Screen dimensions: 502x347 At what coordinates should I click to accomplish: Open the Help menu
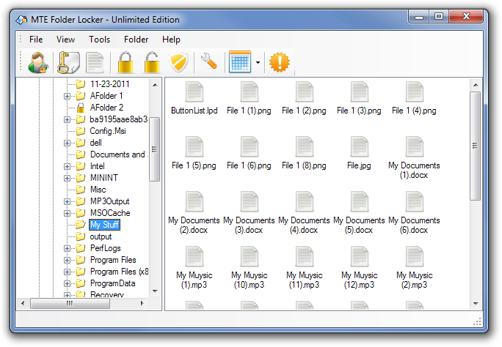click(x=171, y=40)
